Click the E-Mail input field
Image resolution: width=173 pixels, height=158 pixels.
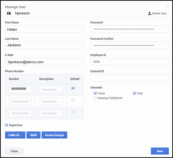(x=44, y=62)
